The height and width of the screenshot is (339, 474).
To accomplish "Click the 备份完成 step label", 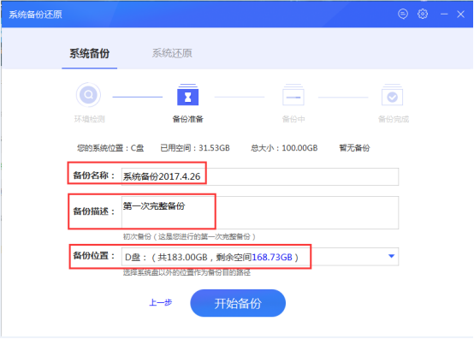I will point(394,119).
